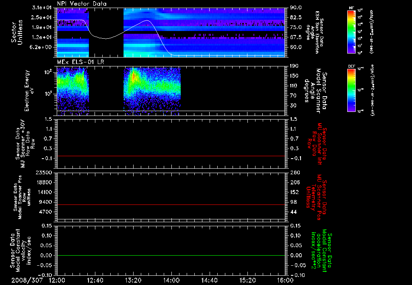412x285 pixels.
Task: Click the 16:00 time axis label
Action: [285, 280]
